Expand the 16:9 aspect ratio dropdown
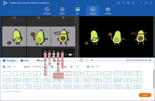This screenshot has height=101, width=155. (14, 67)
